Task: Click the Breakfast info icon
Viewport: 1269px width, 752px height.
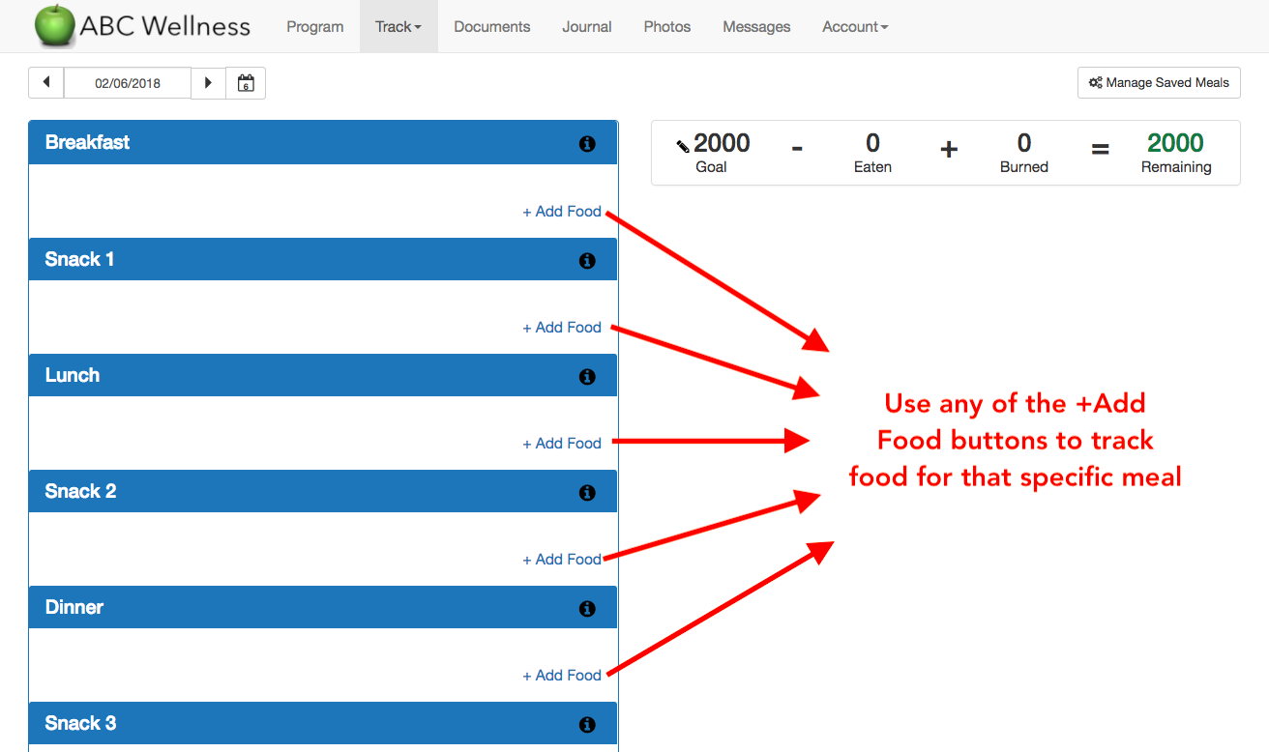Action: 586,144
